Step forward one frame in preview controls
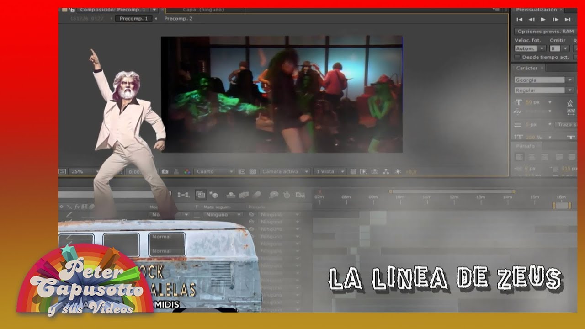 click(x=555, y=20)
